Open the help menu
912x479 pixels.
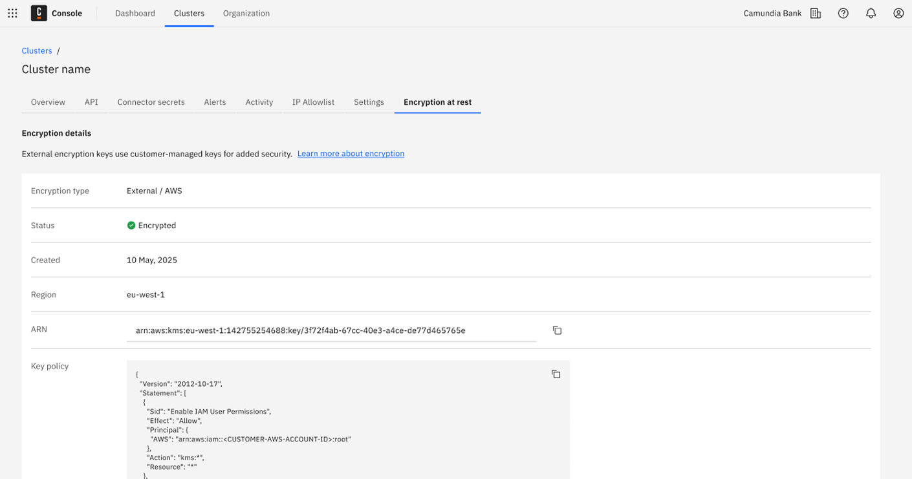(843, 13)
